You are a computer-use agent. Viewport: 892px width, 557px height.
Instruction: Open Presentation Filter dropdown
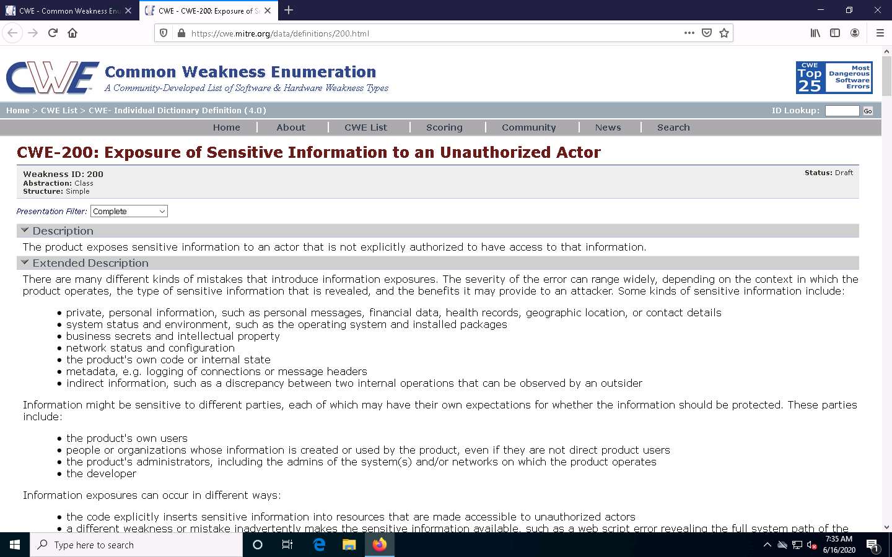point(129,211)
